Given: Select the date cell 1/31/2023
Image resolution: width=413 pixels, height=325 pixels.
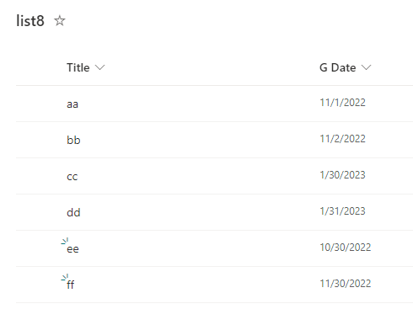Looking at the screenshot, I should tap(342, 211).
